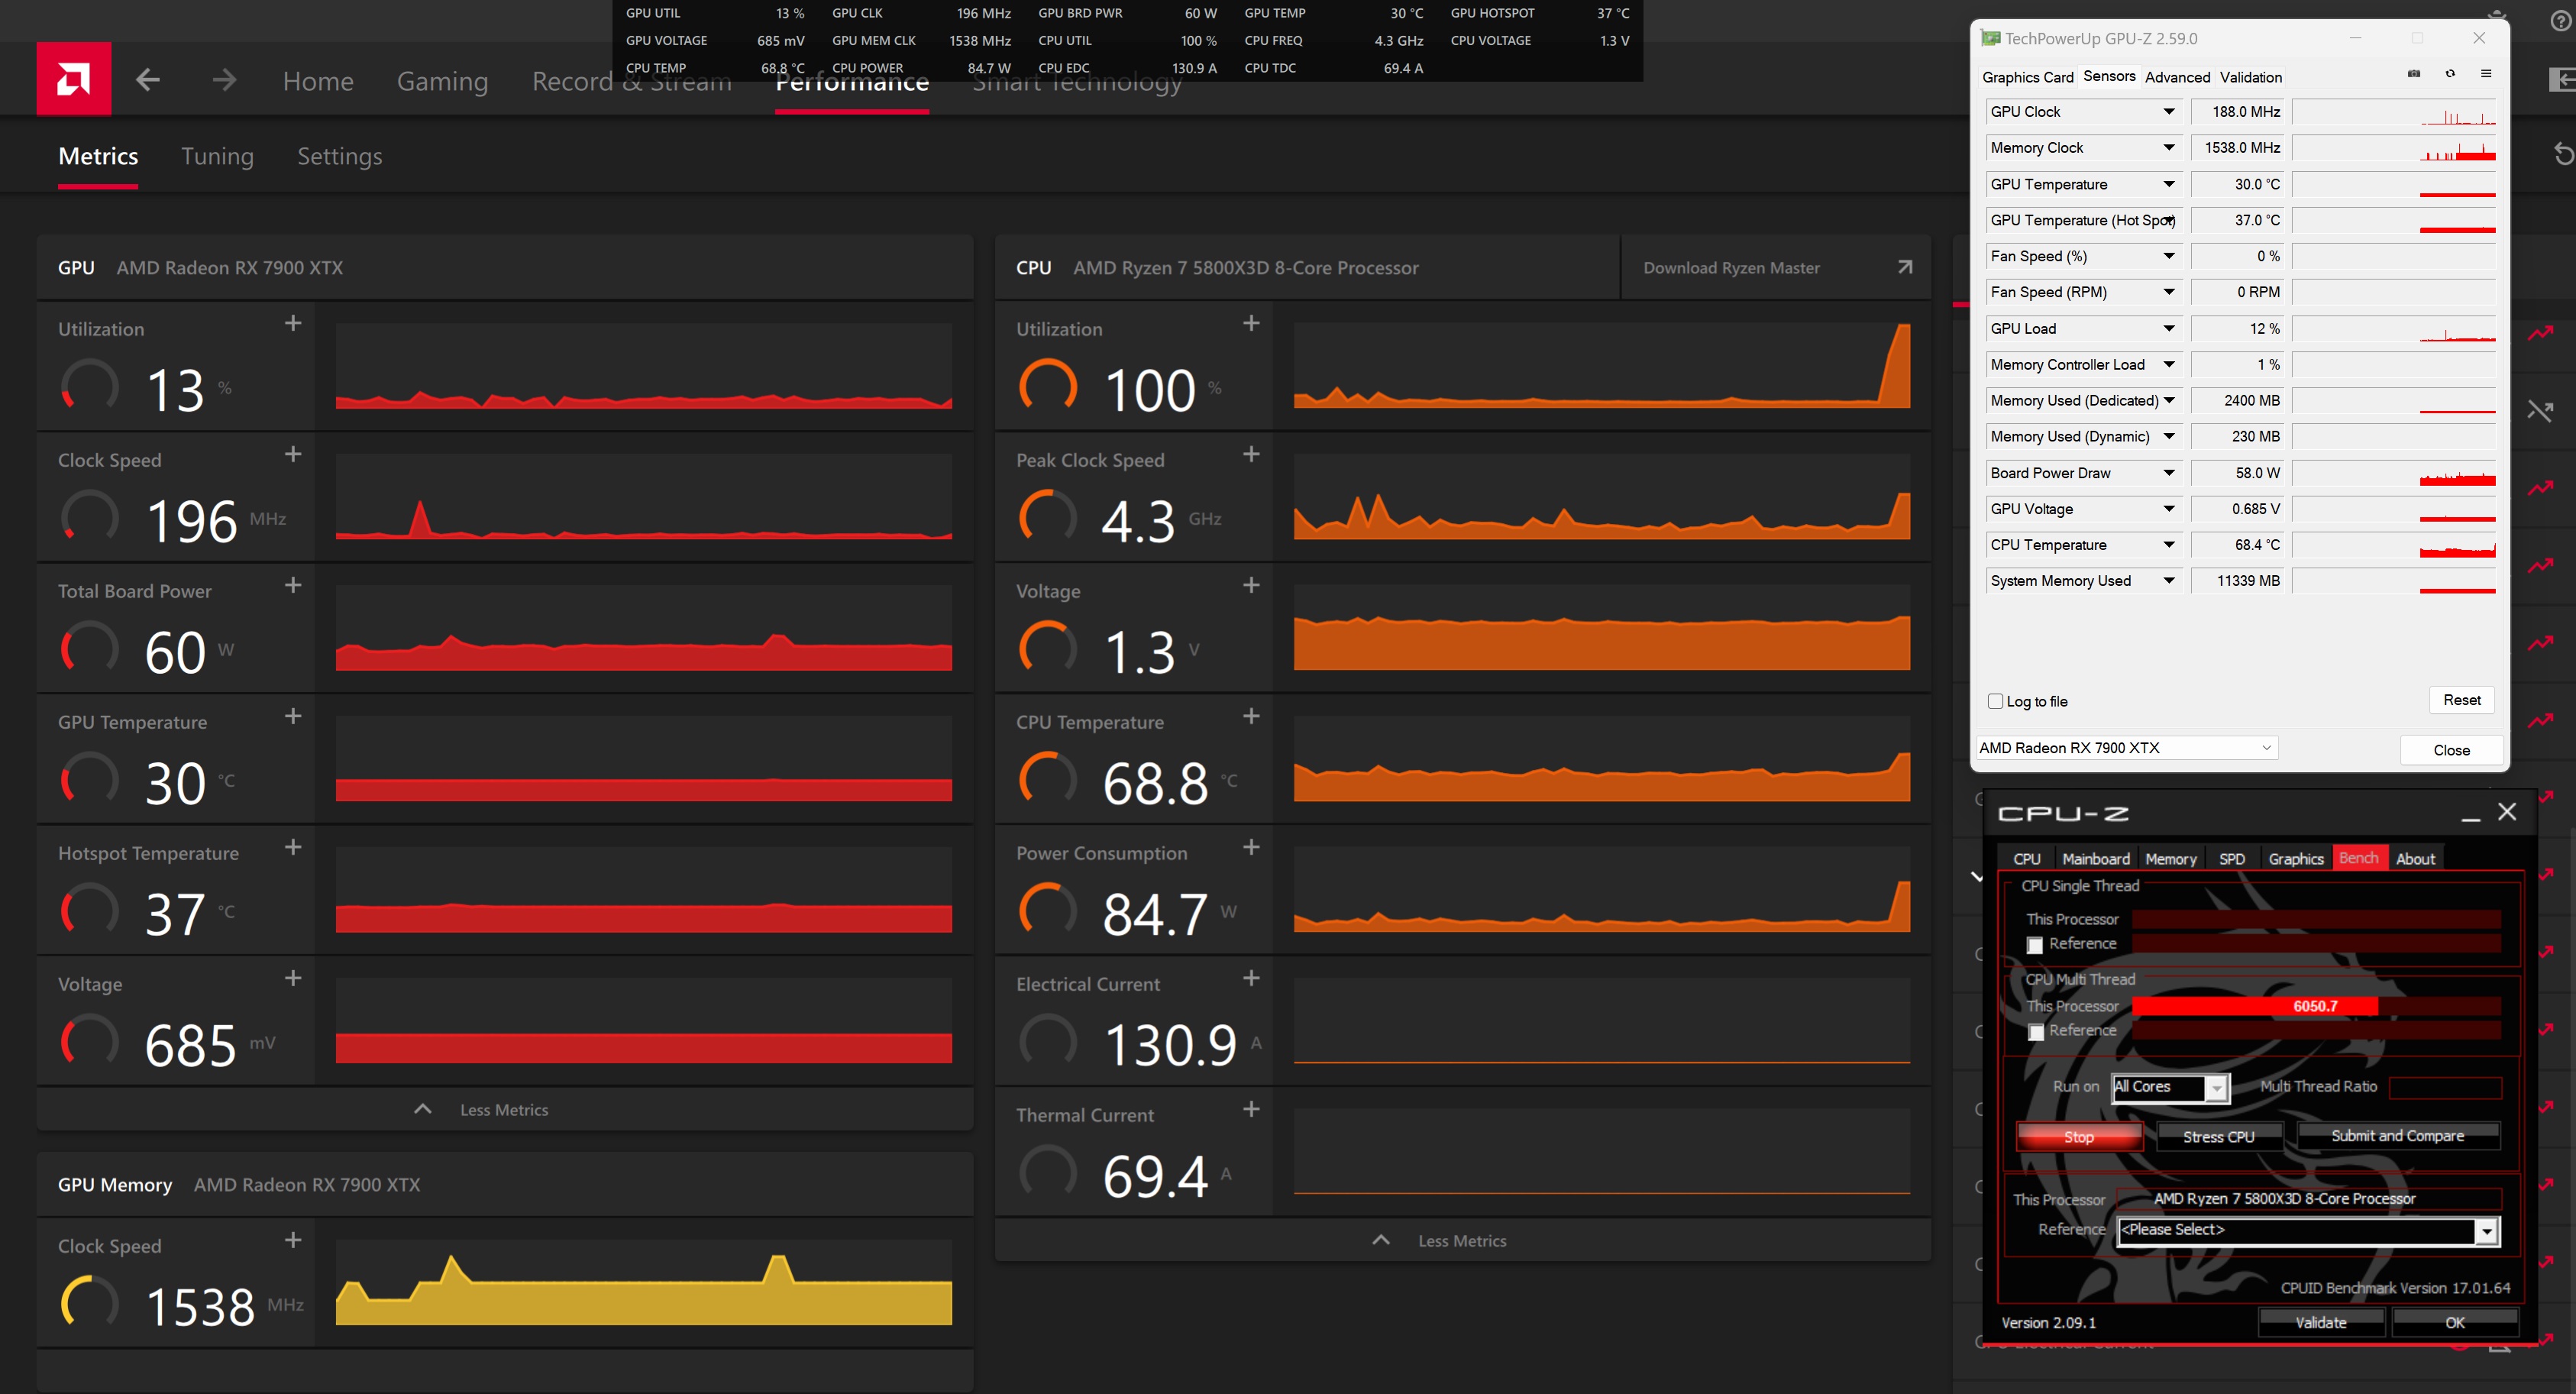
Task: Open Fan Speed (%) sensor dropdown
Action: (x=2169, y=256)
